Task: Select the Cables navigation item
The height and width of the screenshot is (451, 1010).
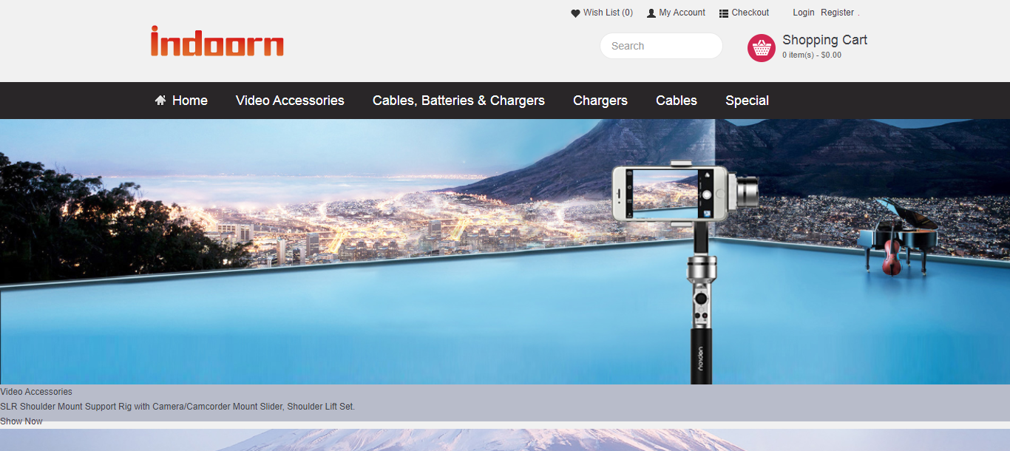Action: (676, 101)
